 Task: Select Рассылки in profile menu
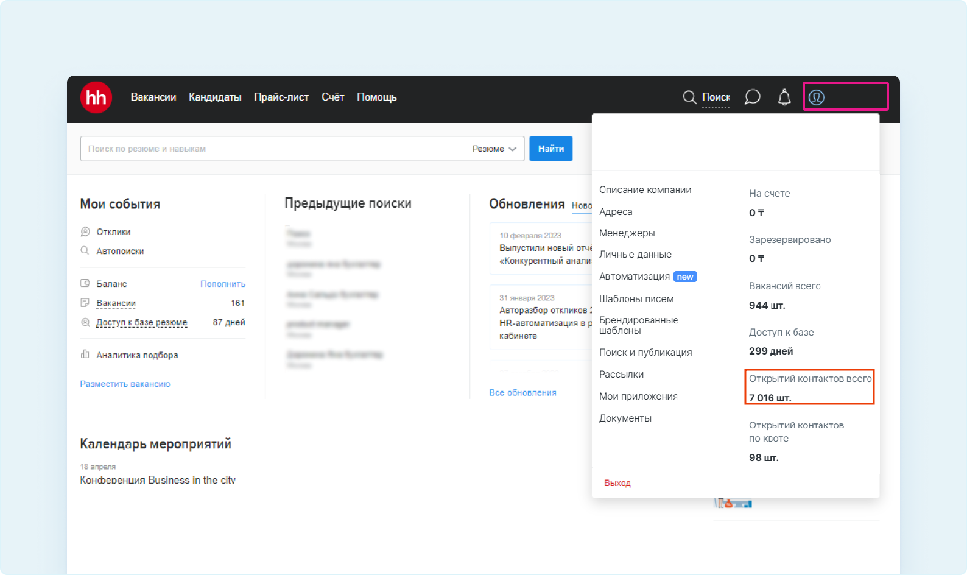[x=621, y=375]
